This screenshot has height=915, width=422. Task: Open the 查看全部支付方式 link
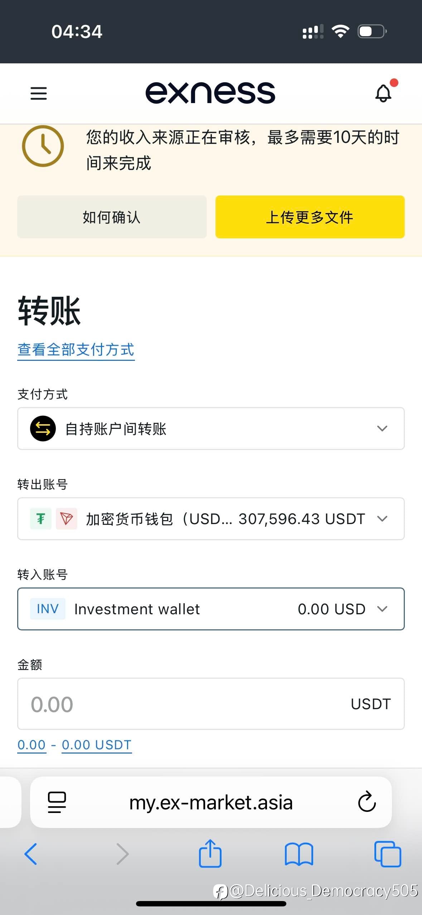(x=76, y=350)
